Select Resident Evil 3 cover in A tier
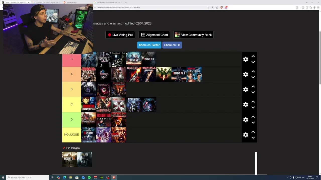The width and height of the screenshot is (321, 180). pyautogui.click(x=179, y=74)
